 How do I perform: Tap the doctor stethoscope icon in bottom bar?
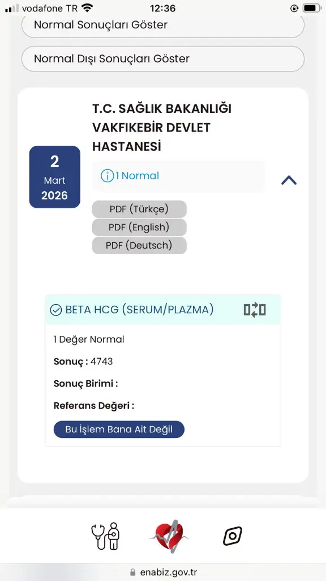tap(105, 536)
